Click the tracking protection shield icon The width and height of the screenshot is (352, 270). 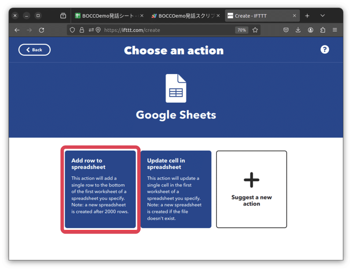[x=72, y=30]
